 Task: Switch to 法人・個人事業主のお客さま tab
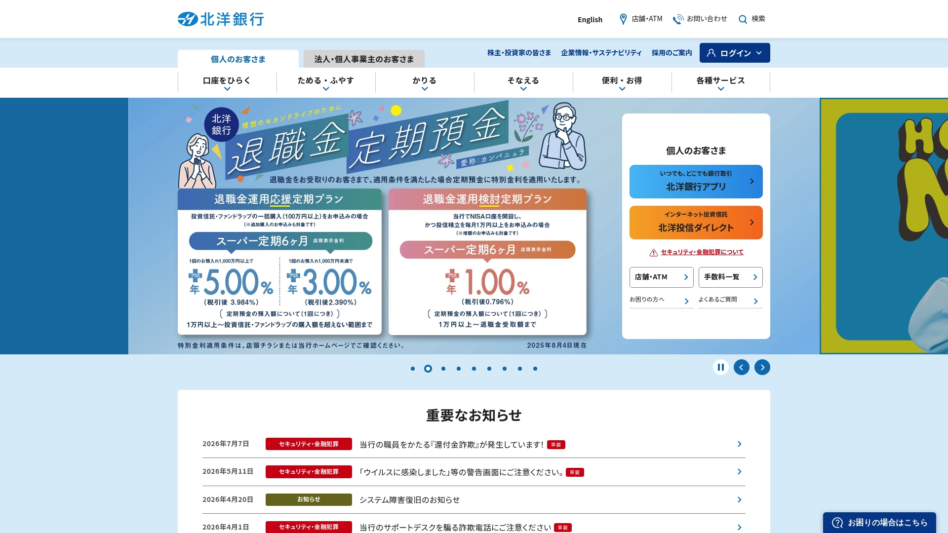(x=364, y=59)
